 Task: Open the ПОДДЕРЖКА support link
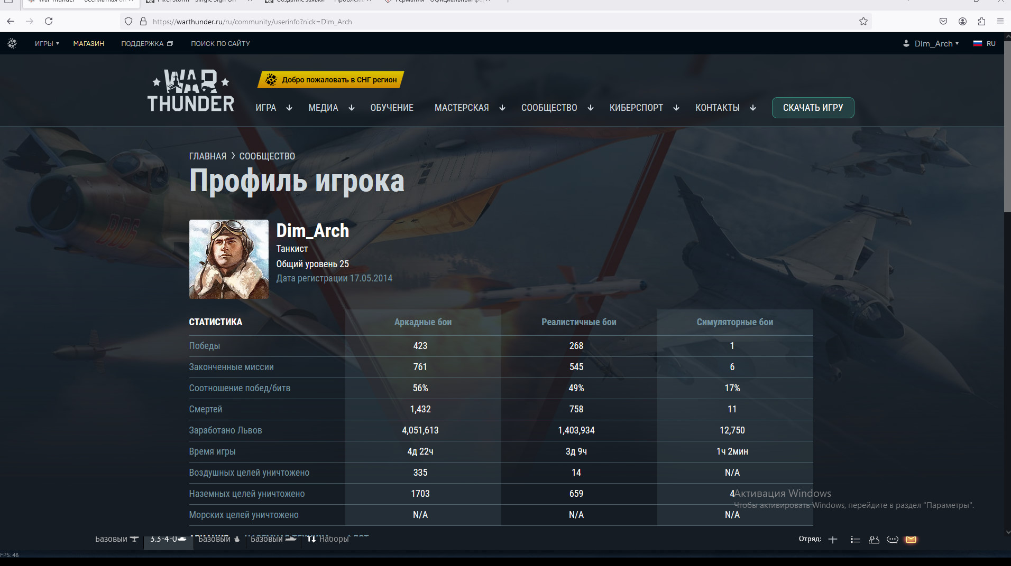pyautogui.click(x=147, y=43)
